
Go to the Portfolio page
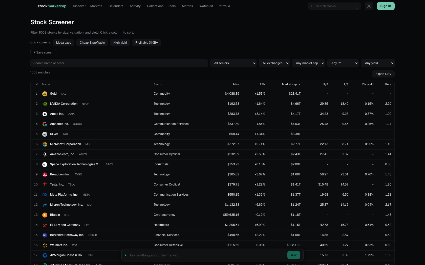click(224, 6)
